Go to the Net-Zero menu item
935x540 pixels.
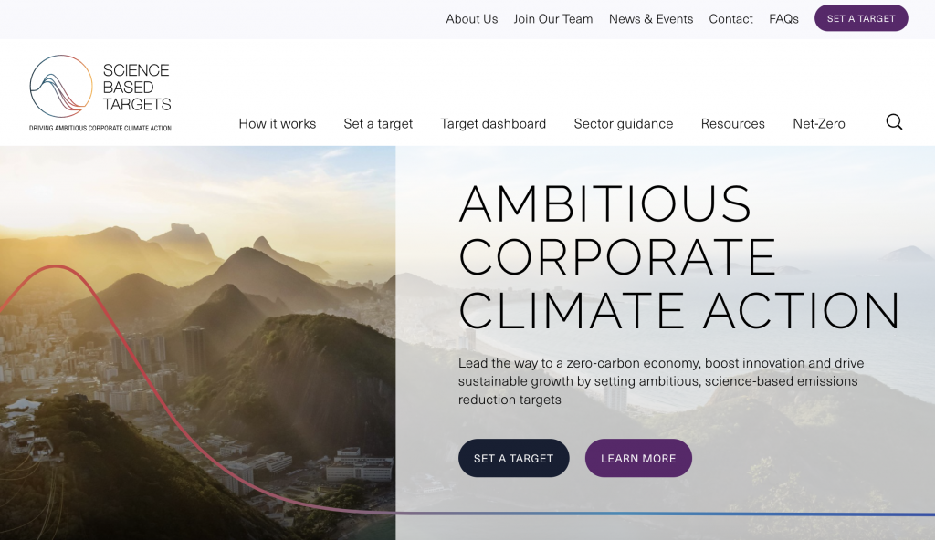[x=819, y=123]
